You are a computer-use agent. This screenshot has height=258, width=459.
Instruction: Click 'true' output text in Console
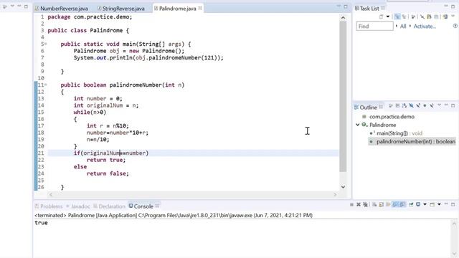point(41,223)
